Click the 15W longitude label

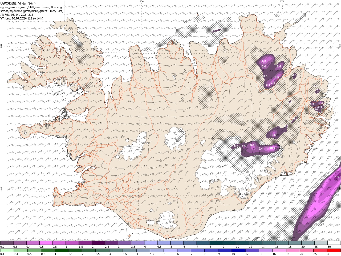click(282, 1)
